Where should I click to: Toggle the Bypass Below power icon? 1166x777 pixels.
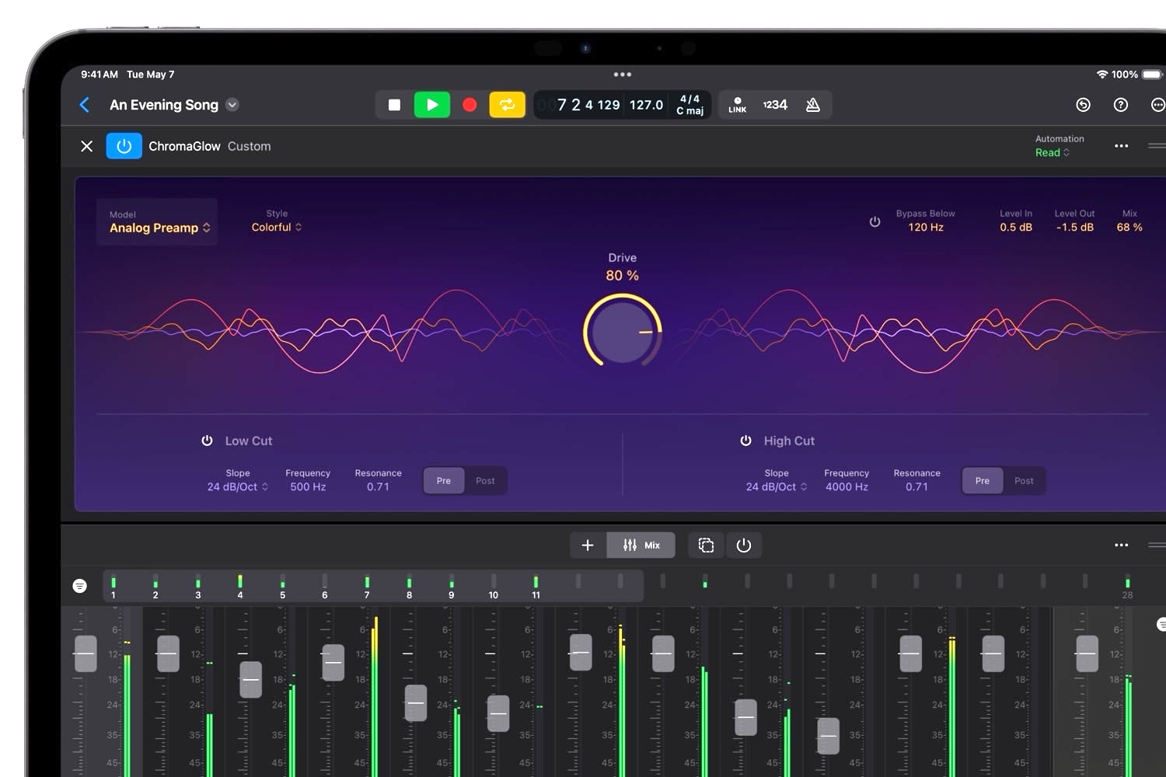coord(874,222)
